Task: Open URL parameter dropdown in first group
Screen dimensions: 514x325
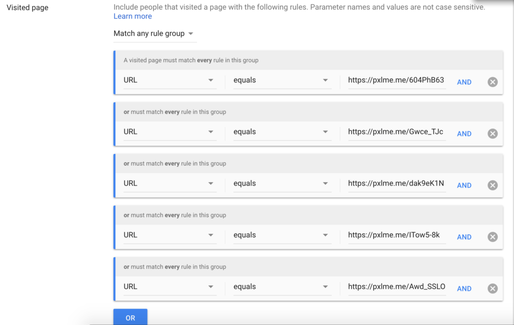Action: pos(170,80)
